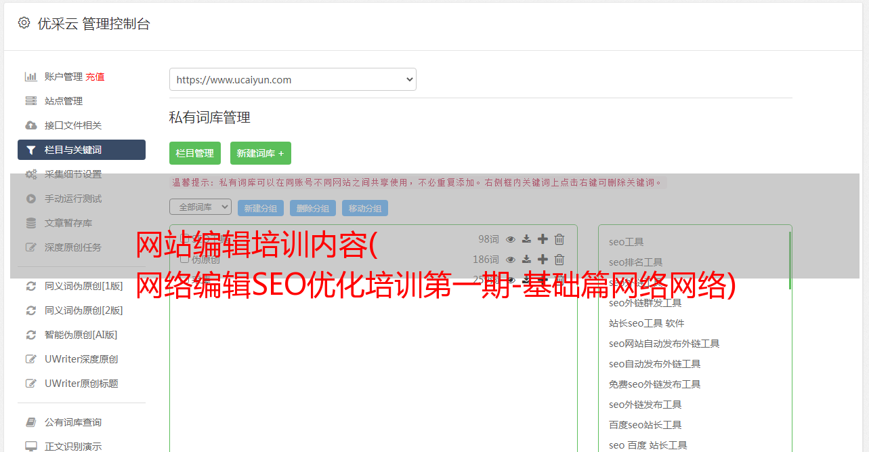Screen dimensions: 869x452
Task: Open 接口文件相关 in the sidebar
Action: (x=72, y=125)
